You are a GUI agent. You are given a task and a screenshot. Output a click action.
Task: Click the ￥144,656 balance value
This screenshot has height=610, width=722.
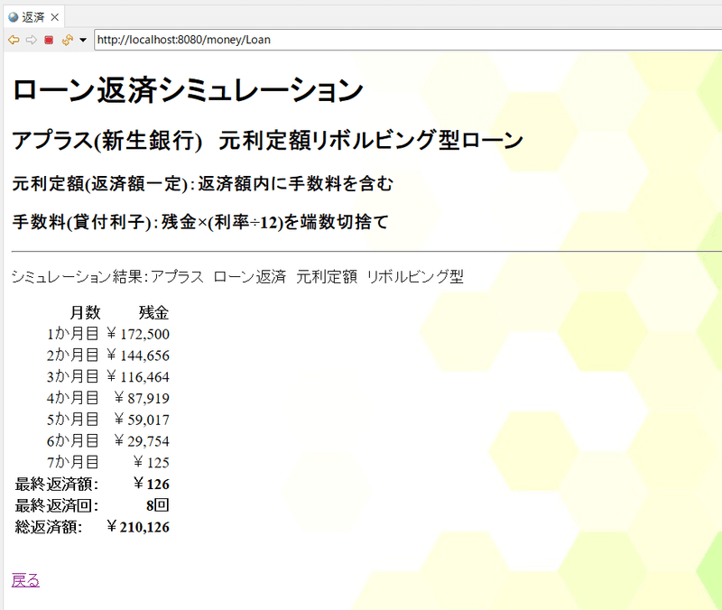(137, 356)
